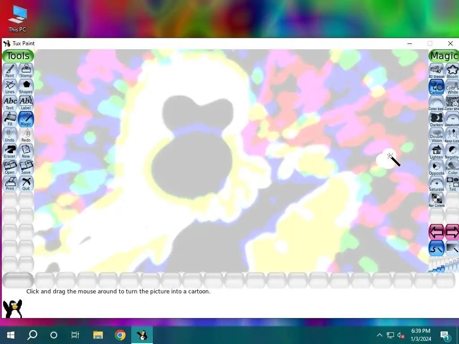Redo the last undone action

point(26,135)
